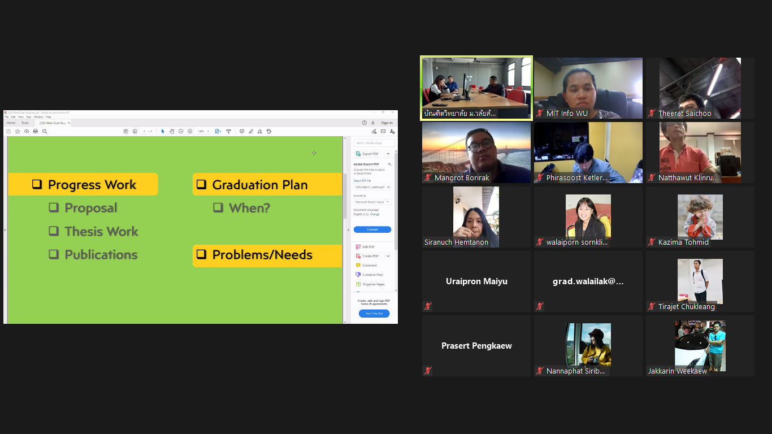Switch to the Tools tab
The image size is (772, 434).
(x=25, y=123)
